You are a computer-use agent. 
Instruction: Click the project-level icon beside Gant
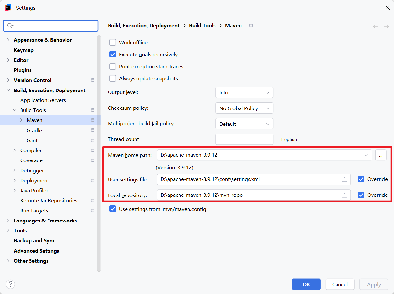[92, 140]
